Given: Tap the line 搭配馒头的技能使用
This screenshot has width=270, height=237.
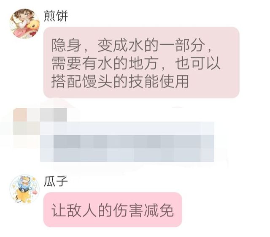Looking at the screenshot, I should [120, 81].
